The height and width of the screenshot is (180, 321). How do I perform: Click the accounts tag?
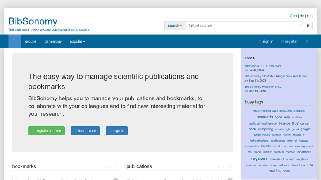pyautogui.click(x=264, y=117)
